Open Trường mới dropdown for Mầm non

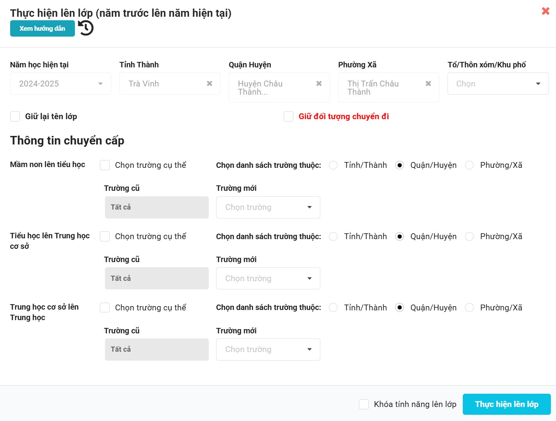[268, 207]
